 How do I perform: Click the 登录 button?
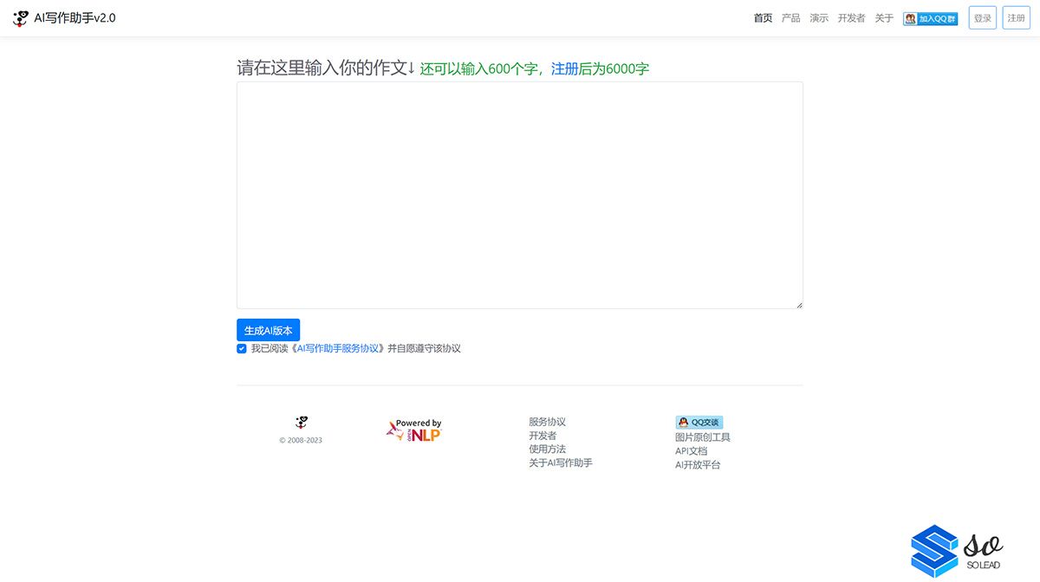[x=983, y=18]
